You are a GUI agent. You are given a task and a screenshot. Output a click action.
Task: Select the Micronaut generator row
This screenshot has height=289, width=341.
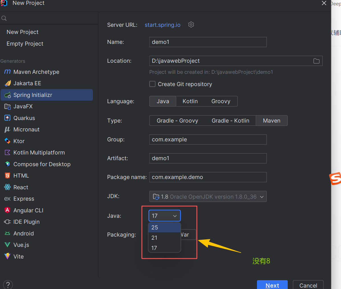click(47, 129)
